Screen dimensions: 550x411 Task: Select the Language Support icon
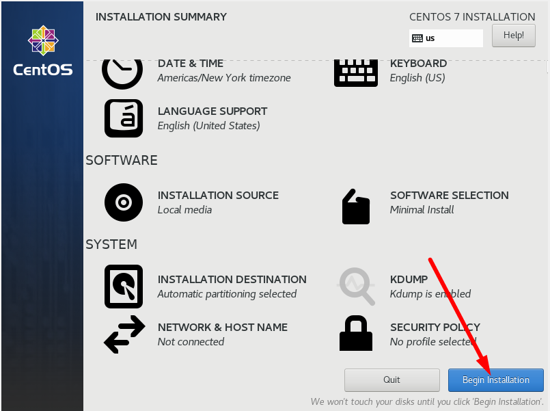pos(124,118)
